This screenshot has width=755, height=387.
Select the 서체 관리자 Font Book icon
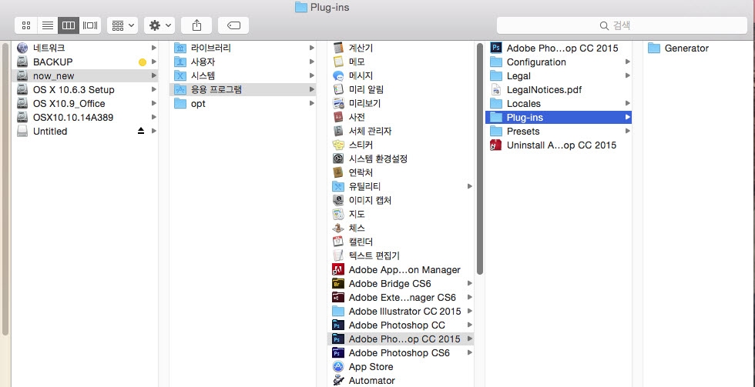click(338, 132)
